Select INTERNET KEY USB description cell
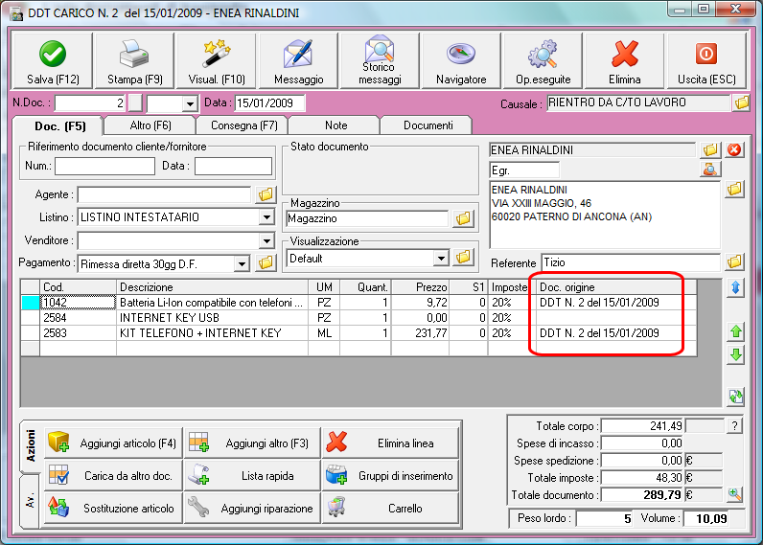This screenshot has width=763, height=545. [212, 318]
